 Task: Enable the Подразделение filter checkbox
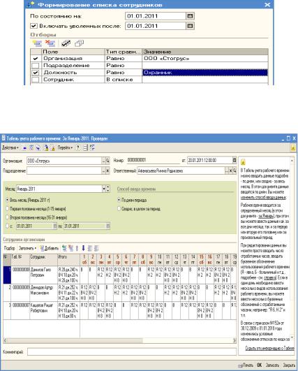36,66
